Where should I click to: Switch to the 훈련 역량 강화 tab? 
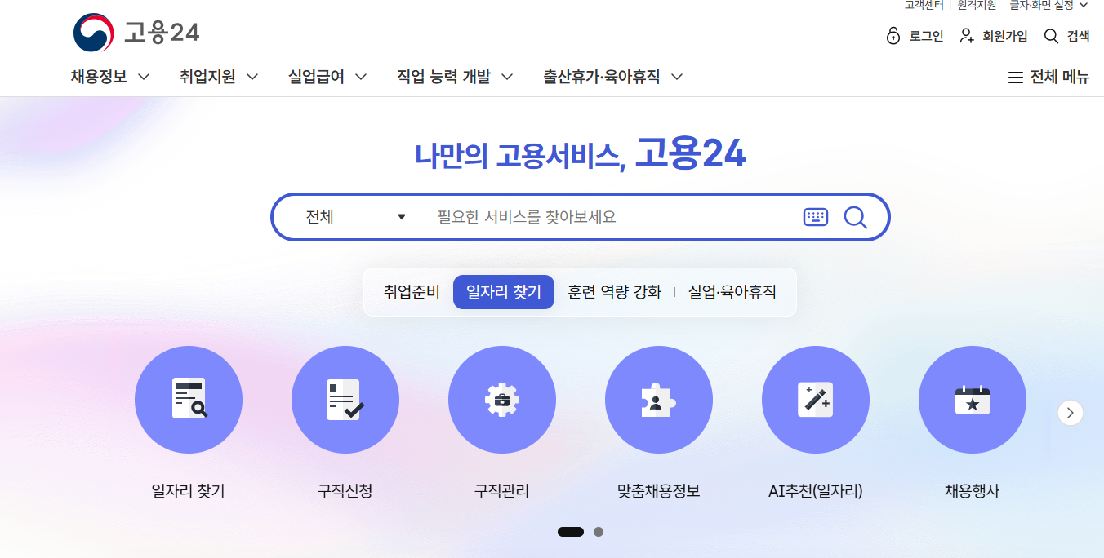click(614, 292)
